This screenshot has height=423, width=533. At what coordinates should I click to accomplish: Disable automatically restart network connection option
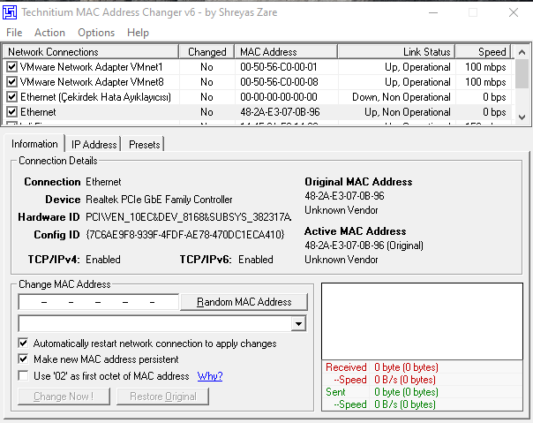[x=23, y=343]
